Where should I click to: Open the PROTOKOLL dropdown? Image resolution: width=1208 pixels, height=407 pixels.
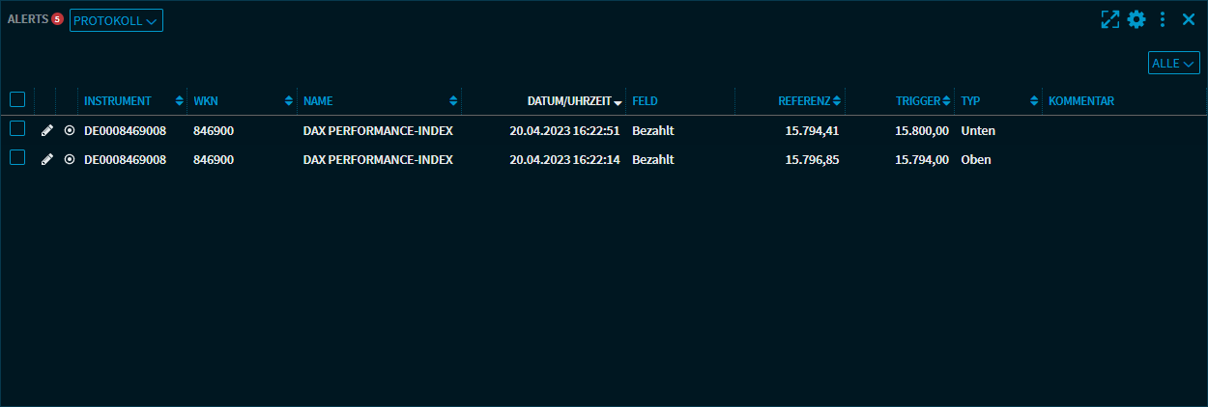[116, 20]
